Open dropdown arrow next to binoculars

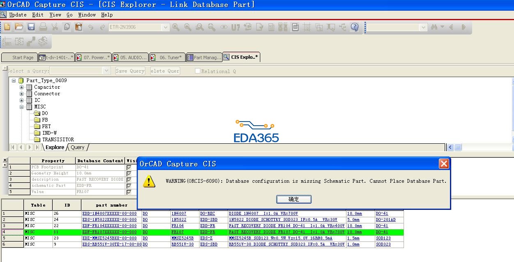pyautogui.click(x=442, y=27)
